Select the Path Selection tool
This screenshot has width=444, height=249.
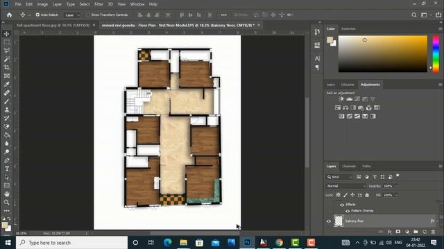[7, 177]
